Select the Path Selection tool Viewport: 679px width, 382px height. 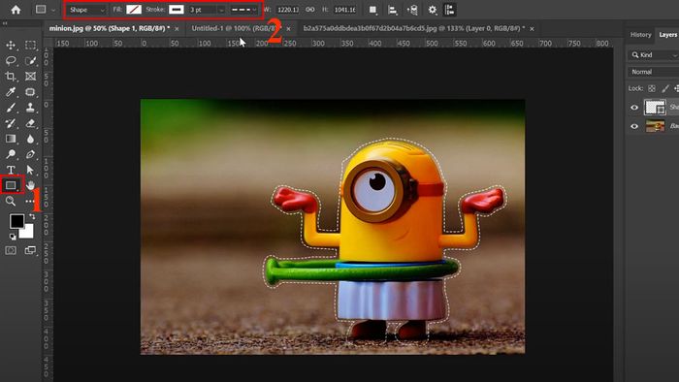tap(30, 170)
